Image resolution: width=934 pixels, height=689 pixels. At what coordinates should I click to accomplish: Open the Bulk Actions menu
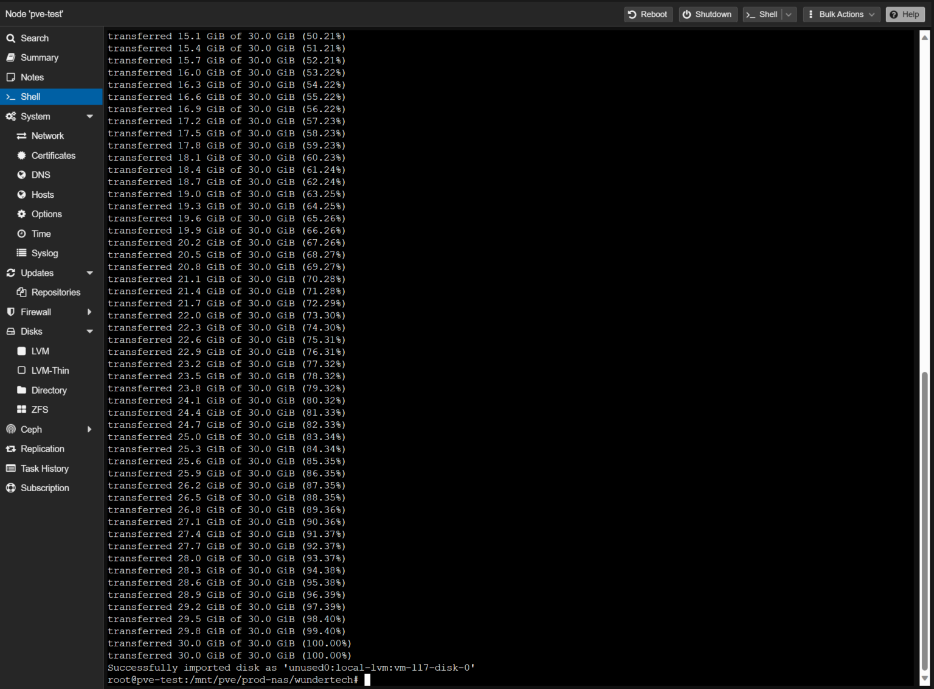click(842, 14)
